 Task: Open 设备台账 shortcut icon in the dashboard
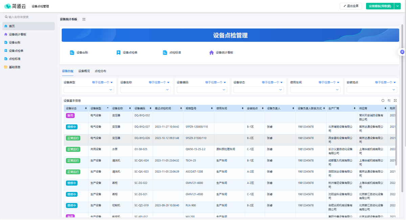point(72,53)
